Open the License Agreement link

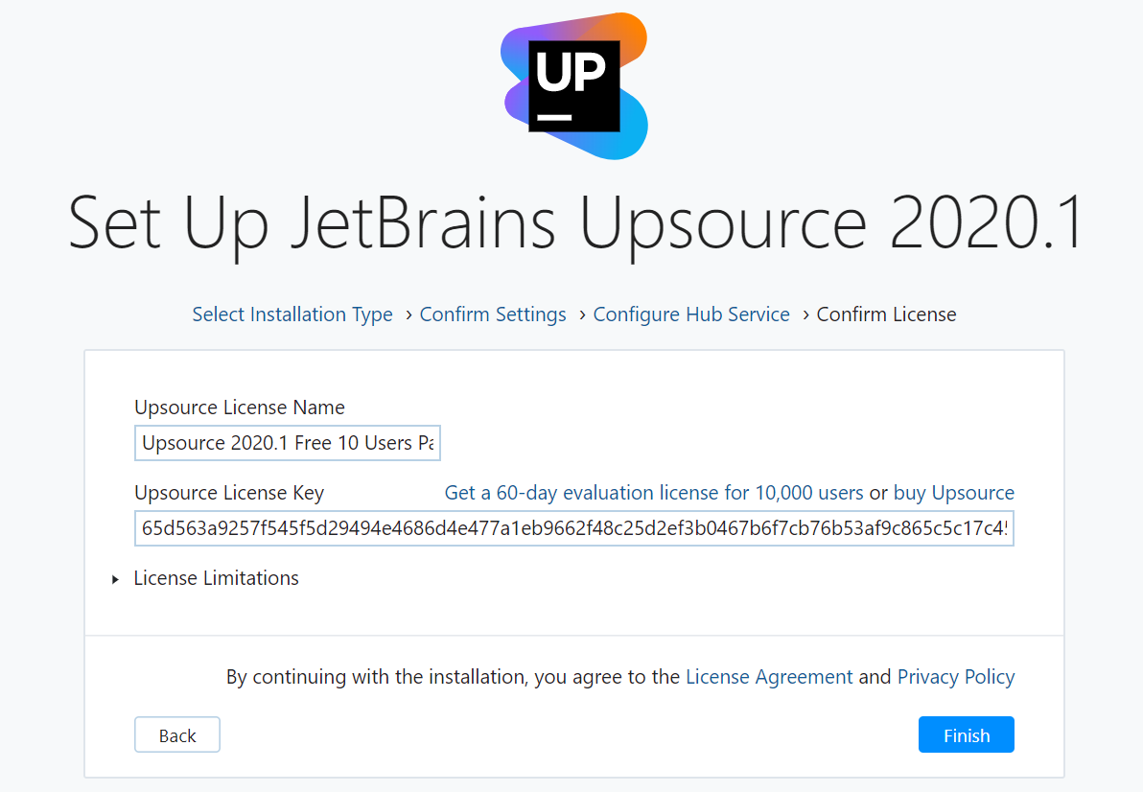pos(769,677)
